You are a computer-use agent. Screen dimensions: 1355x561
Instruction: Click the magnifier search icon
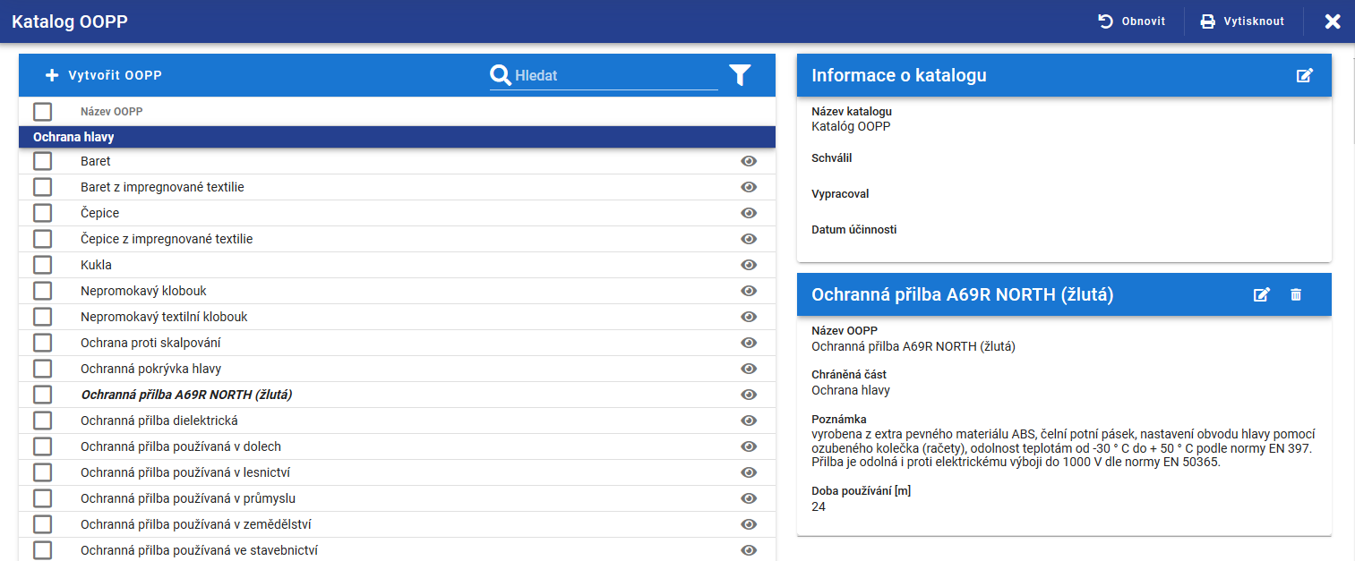click(x=500, y=76)
